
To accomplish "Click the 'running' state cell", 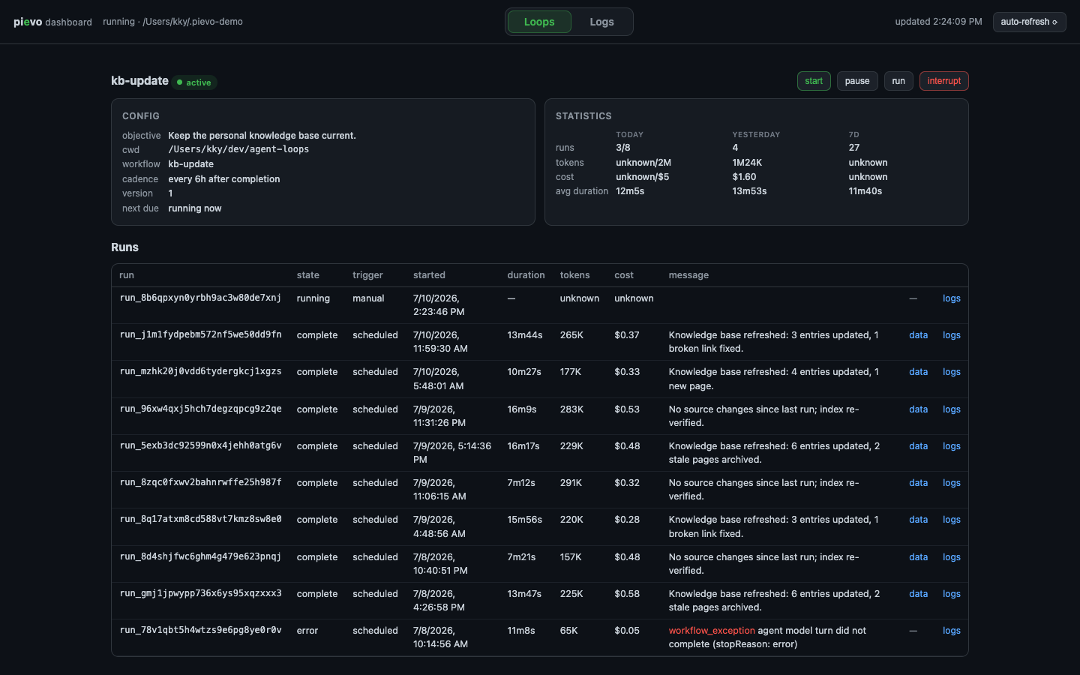I will [x=313, y=298].
